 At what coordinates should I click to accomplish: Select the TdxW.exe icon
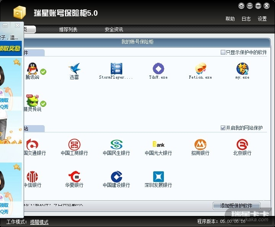coord(159,69)
